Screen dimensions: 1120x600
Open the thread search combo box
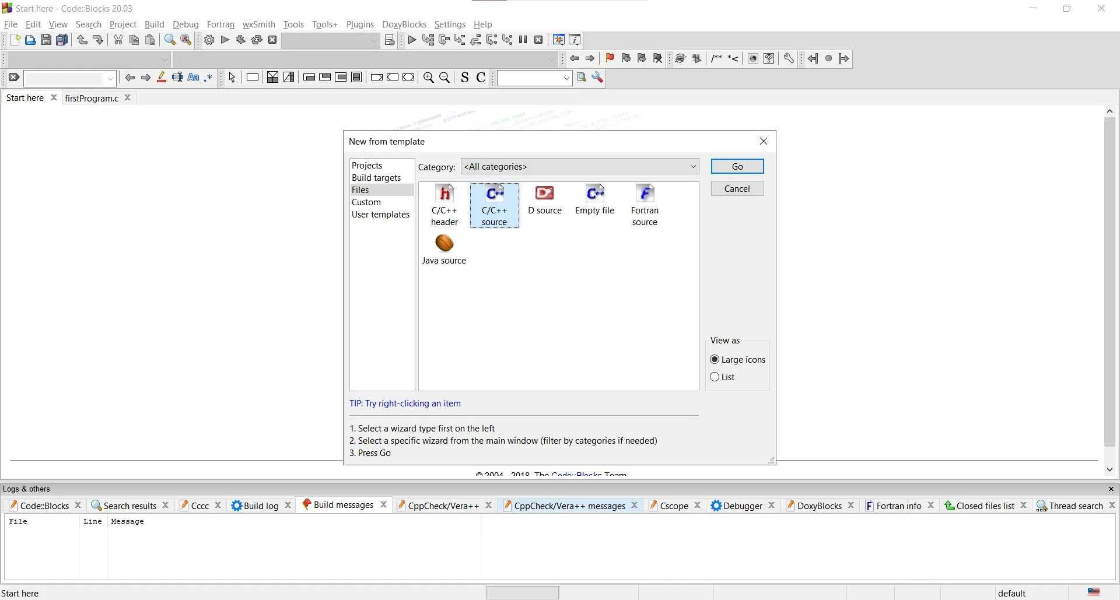(x=534, y=79)
